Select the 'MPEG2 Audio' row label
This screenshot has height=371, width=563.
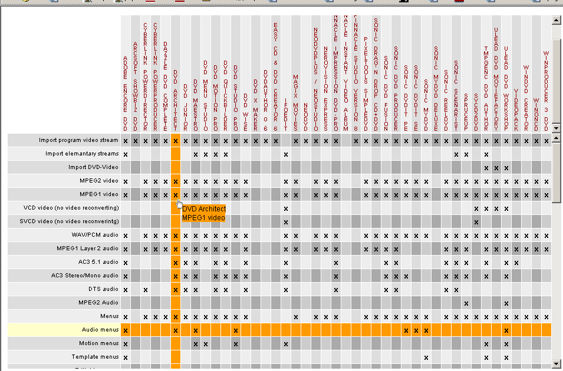[98, 303]
